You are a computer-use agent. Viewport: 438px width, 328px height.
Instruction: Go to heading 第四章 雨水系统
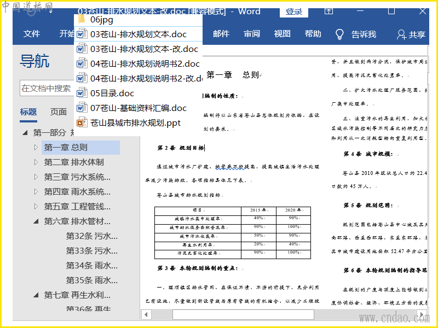[77, 192]
